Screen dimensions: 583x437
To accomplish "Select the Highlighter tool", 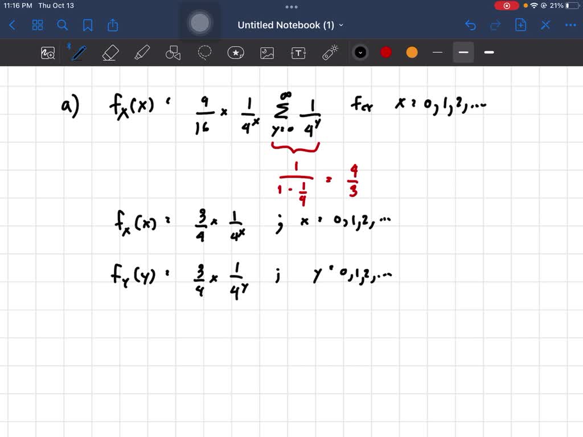I will tap(141, 52).
